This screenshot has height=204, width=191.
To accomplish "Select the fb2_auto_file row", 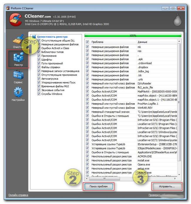I will click(x=131, y=88).
